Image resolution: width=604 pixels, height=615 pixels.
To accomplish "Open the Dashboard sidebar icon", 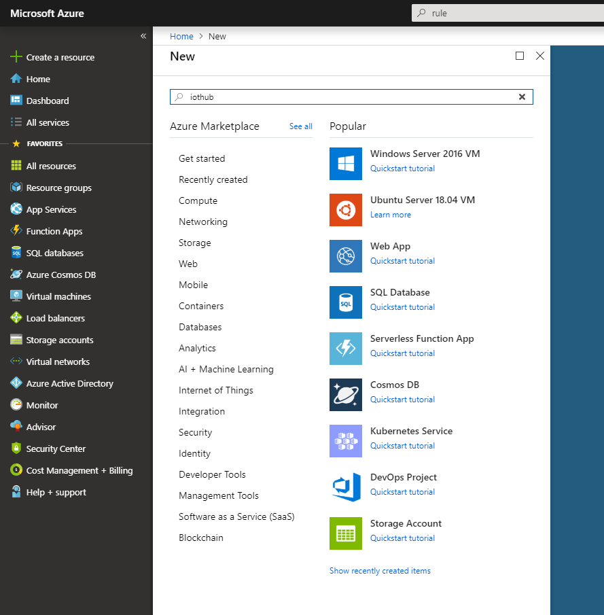I will pos(16,101).
